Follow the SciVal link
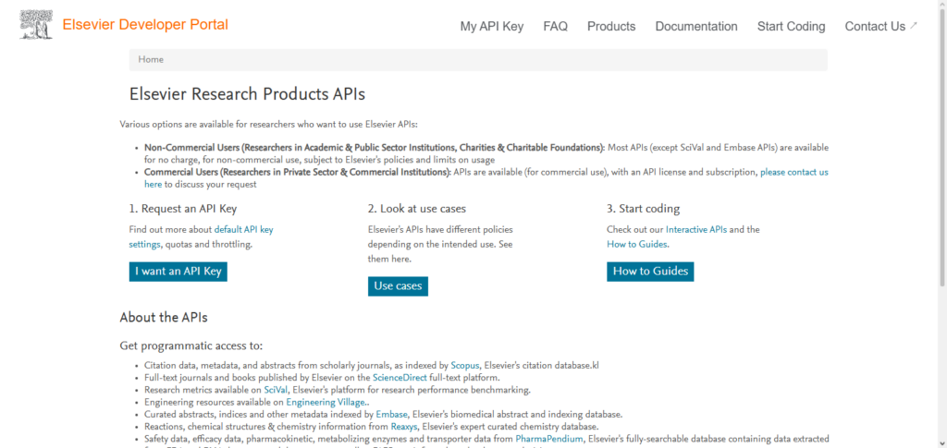The width and height of the screenshot is (947, 448). point(276,390)
